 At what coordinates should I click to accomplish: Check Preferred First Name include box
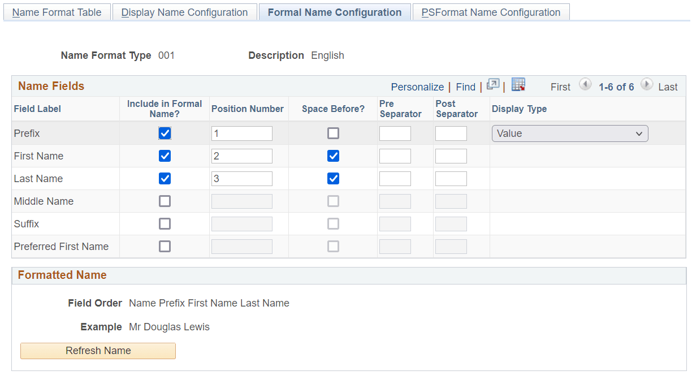(165, 246)
